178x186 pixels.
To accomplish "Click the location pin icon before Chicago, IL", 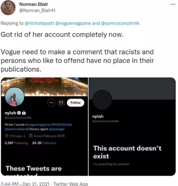I will click(7, 136).
